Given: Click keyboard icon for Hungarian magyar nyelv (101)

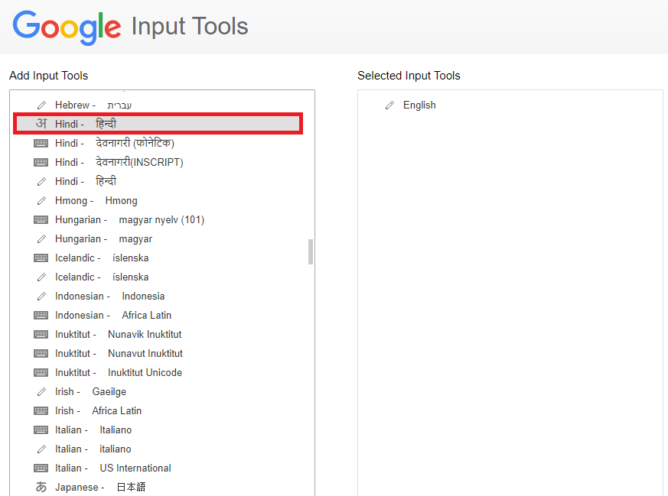Looking at the screenshot, I should pos(41,220).
